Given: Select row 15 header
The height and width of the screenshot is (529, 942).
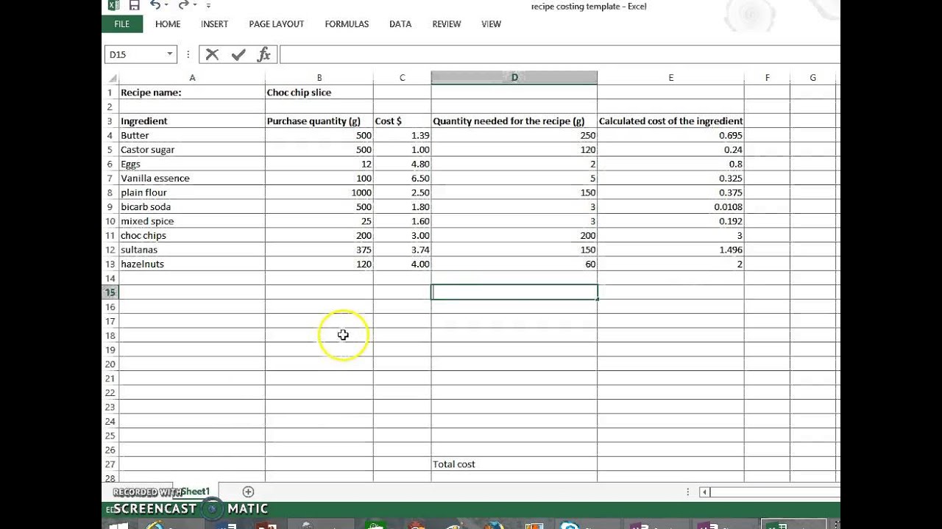Looking at the screenshot, I should [x=110, y=292].
